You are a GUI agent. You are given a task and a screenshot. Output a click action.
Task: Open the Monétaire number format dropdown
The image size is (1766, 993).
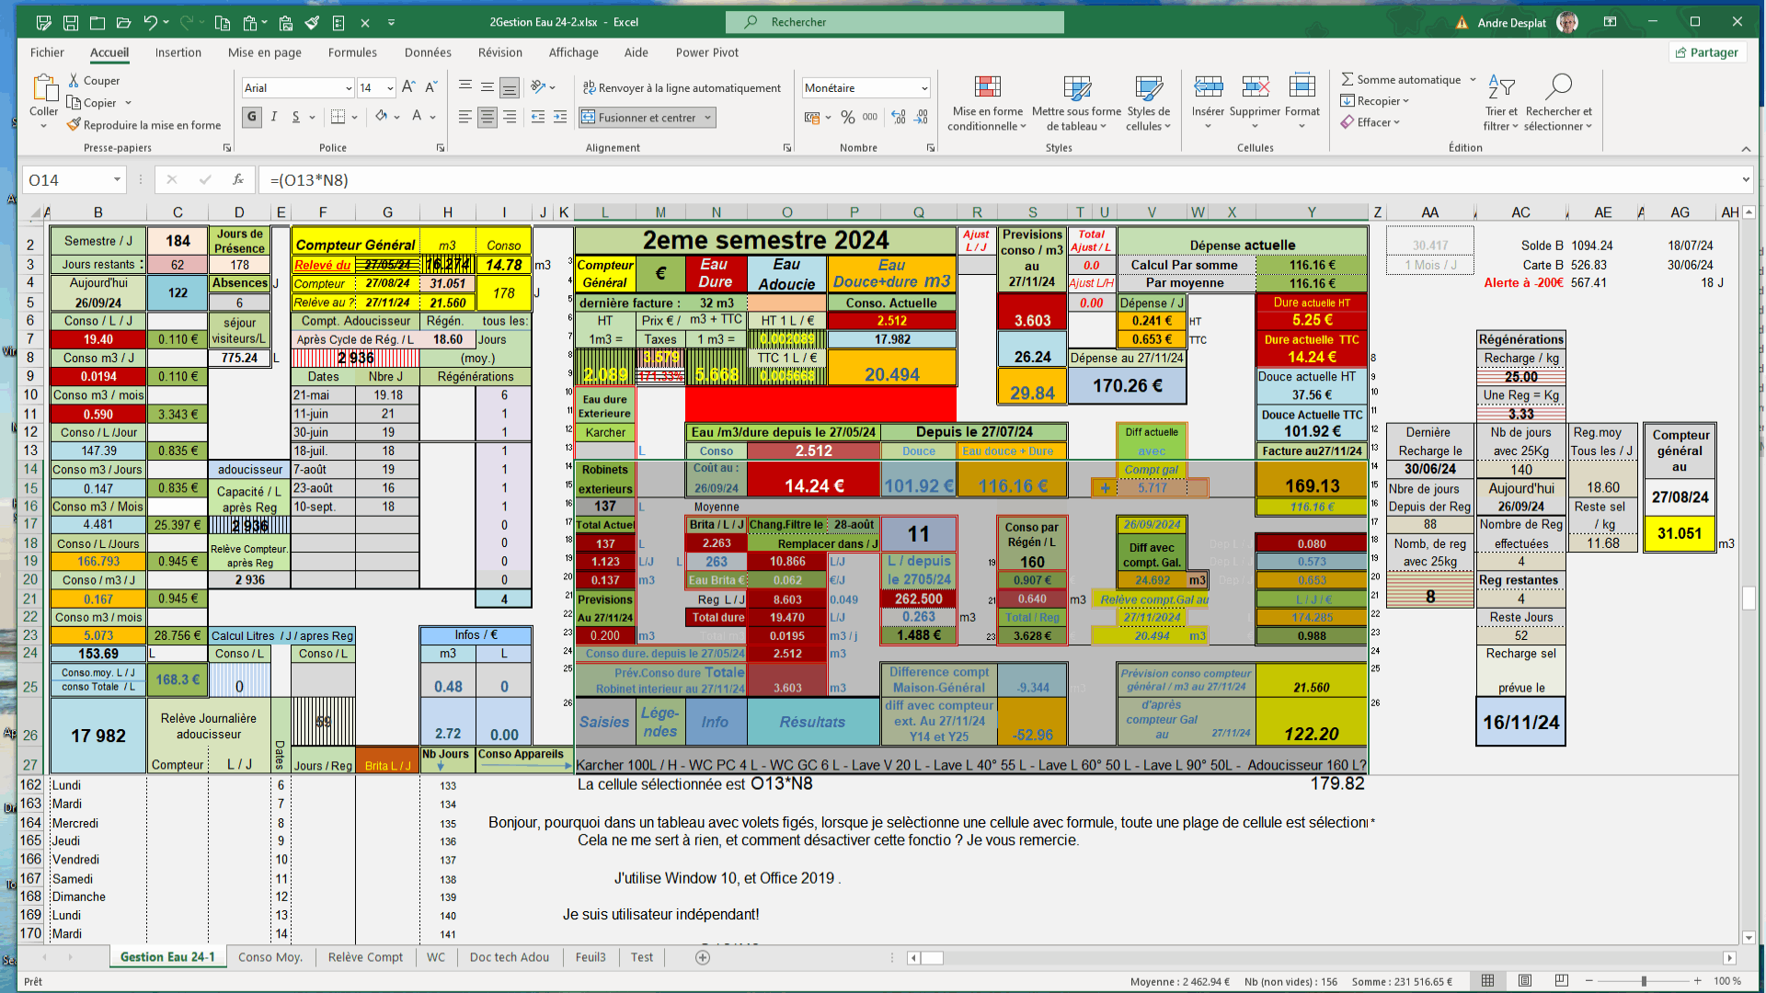pyautogui.click(x=924, y=88)
